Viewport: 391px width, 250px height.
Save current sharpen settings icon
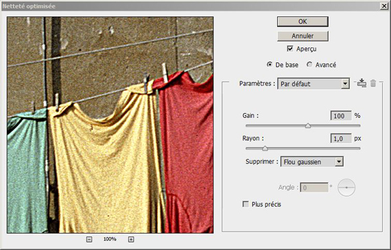click(362, 83)
